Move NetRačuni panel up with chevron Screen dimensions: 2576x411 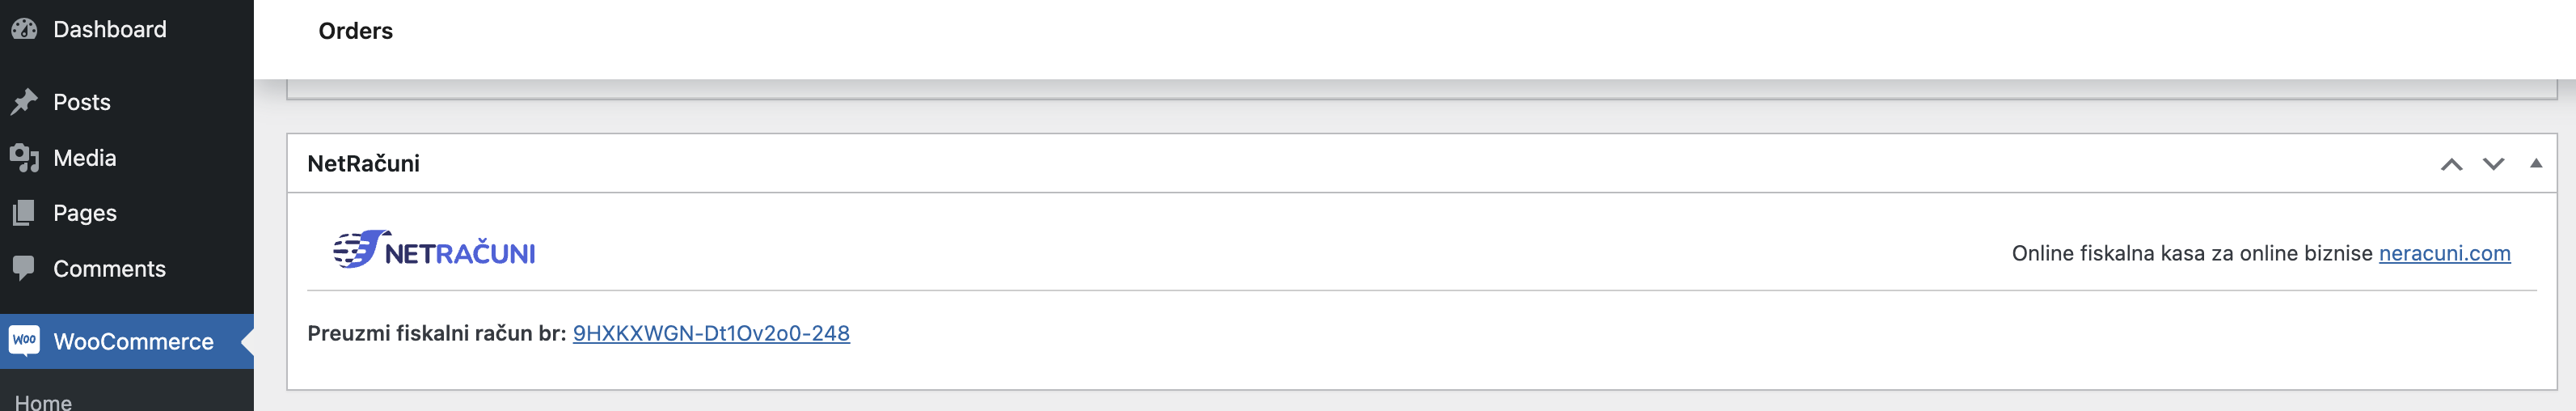coord(2451,164)
